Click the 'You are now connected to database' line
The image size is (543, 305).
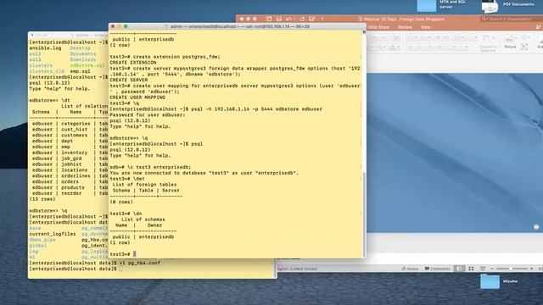click(x=204, y=173)
